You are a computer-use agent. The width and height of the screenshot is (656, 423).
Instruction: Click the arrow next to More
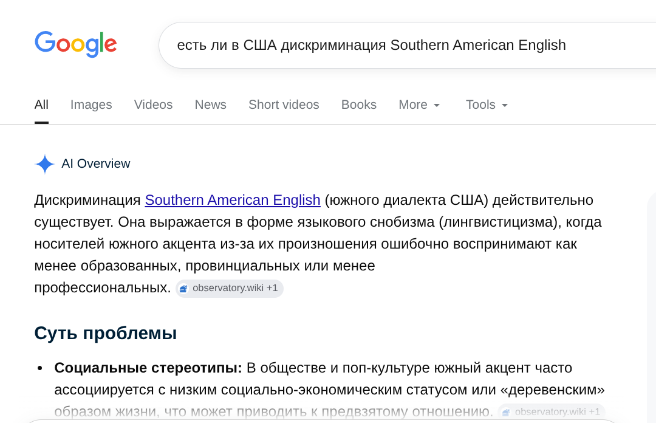point(437,106)
